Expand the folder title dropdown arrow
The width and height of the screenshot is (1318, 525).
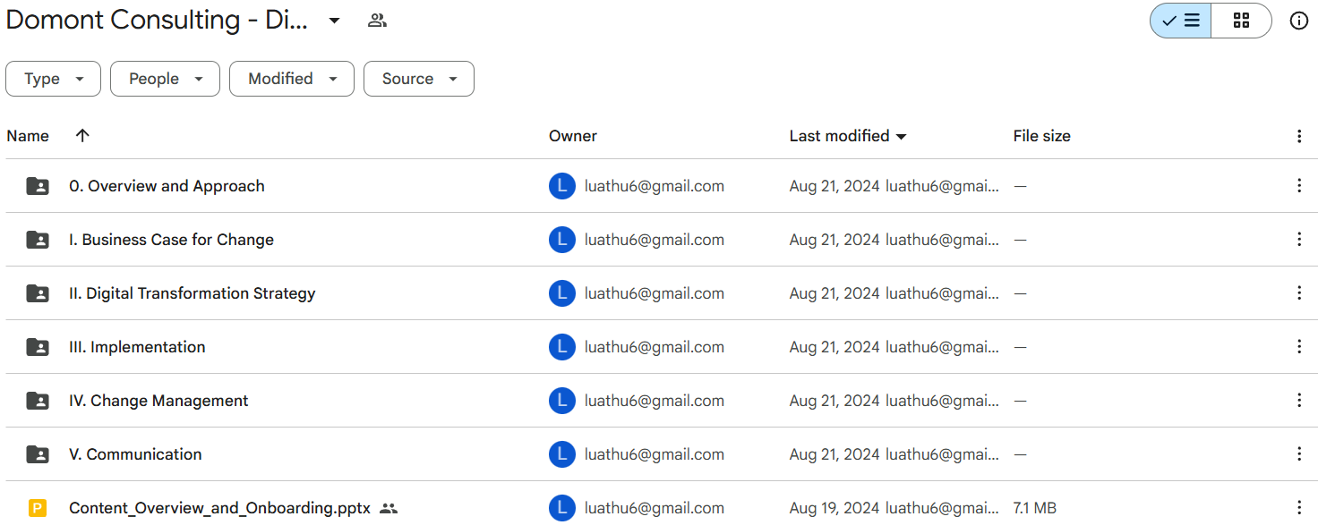pyautogui.click(x=334, y=21)
